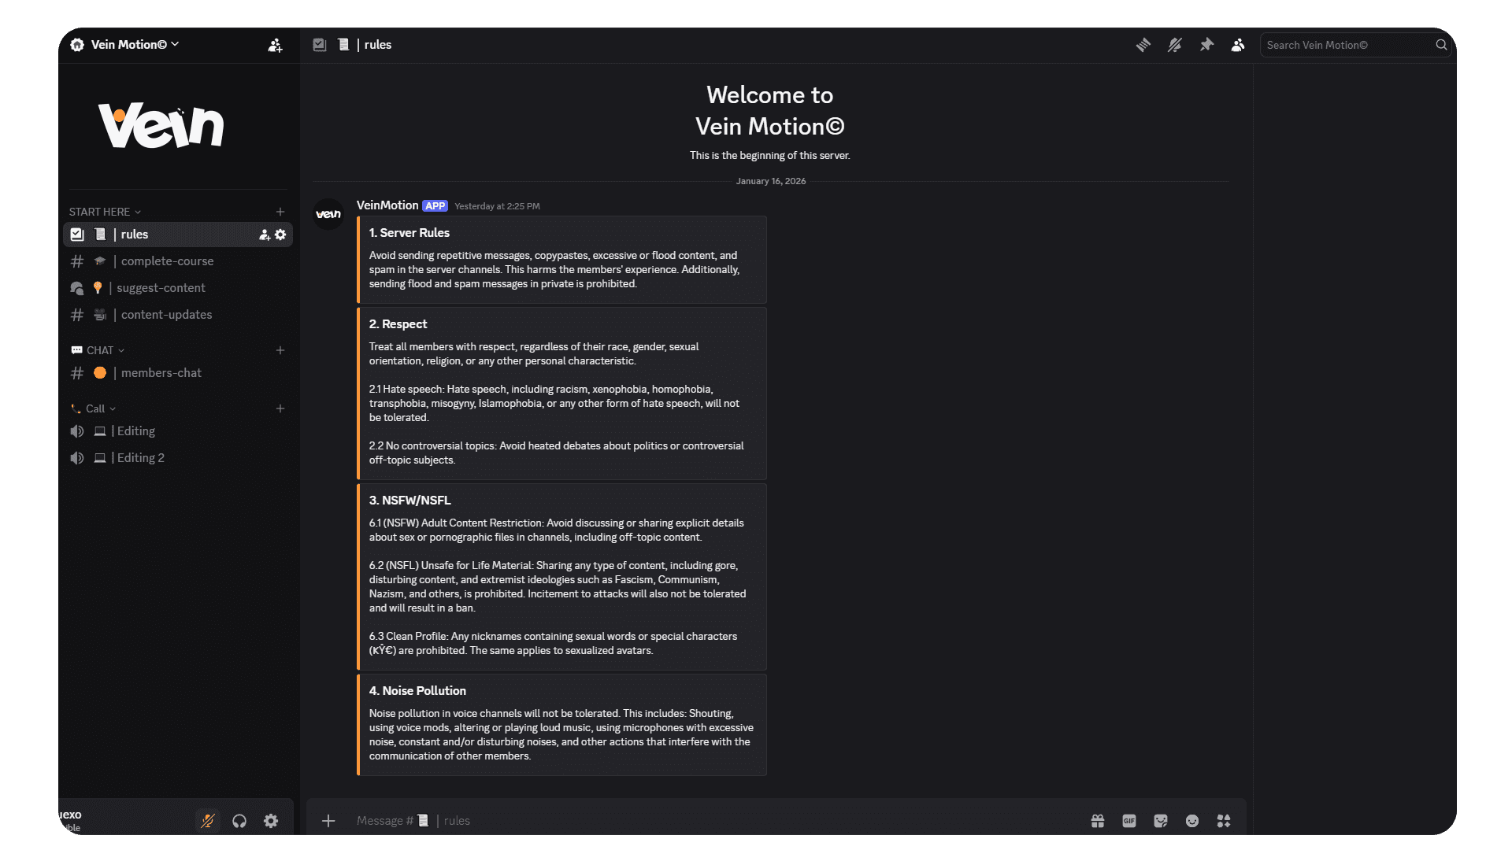Click the notification settings bell icon

[1174, 45]
